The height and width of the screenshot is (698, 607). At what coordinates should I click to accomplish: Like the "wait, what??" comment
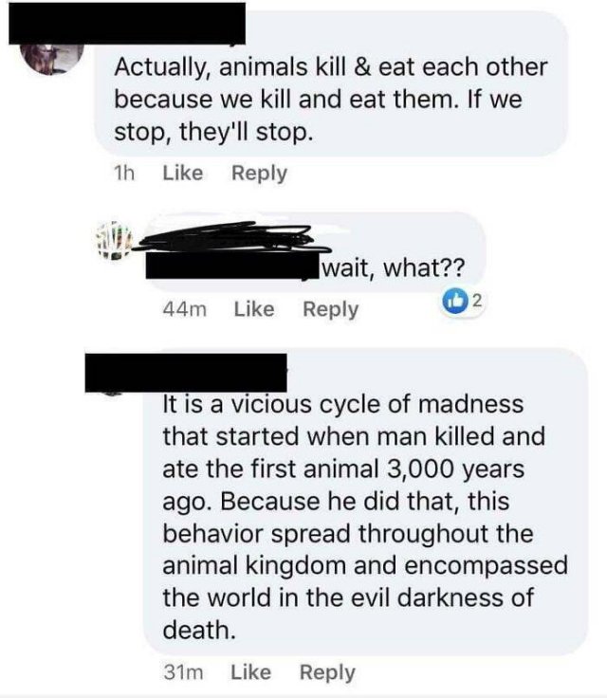coord(254,308)
